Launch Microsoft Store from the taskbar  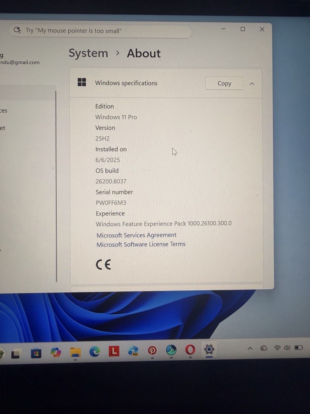[36, 353]
